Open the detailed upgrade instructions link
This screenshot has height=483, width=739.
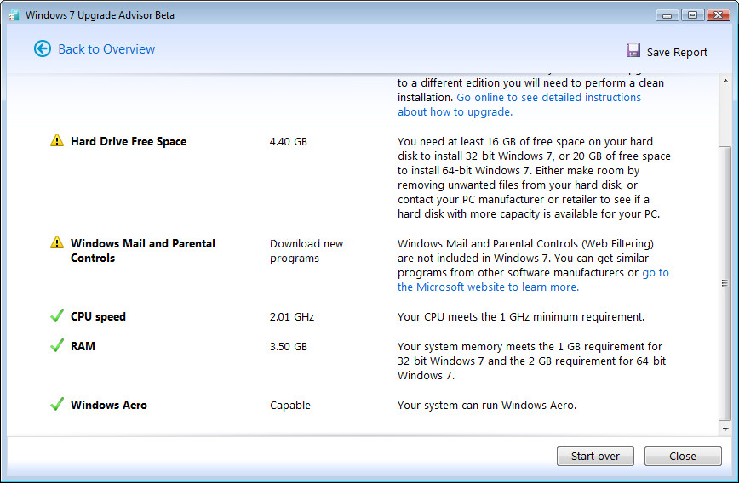point(548,98)
